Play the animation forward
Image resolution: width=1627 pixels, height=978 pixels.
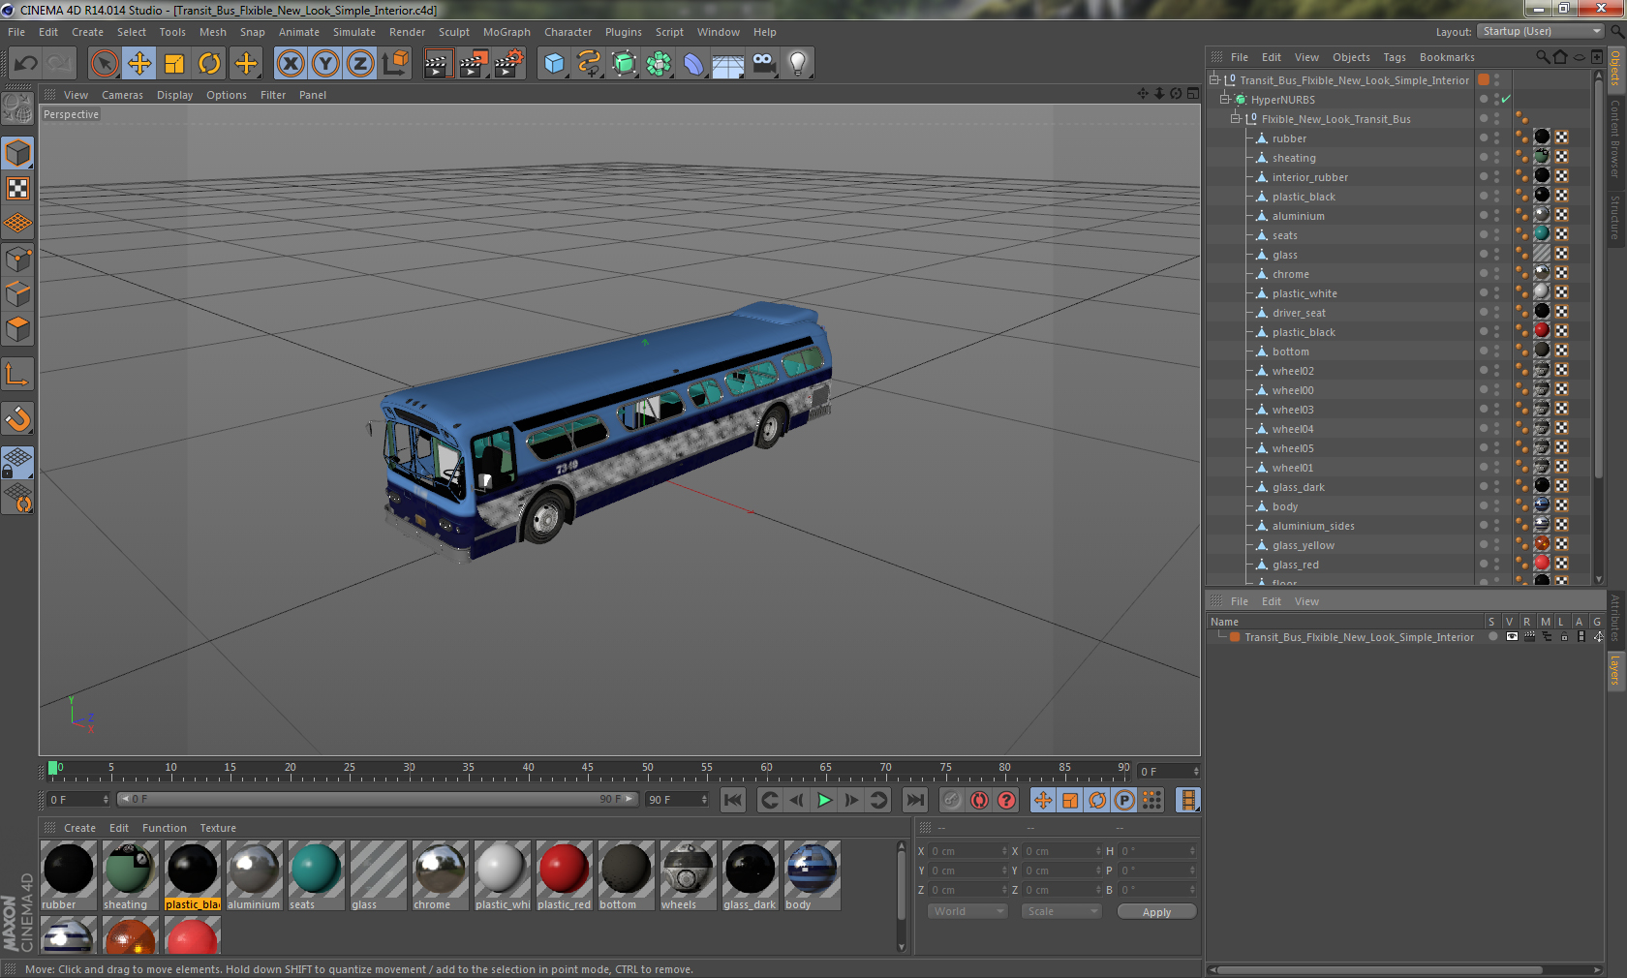pos(824,800)
